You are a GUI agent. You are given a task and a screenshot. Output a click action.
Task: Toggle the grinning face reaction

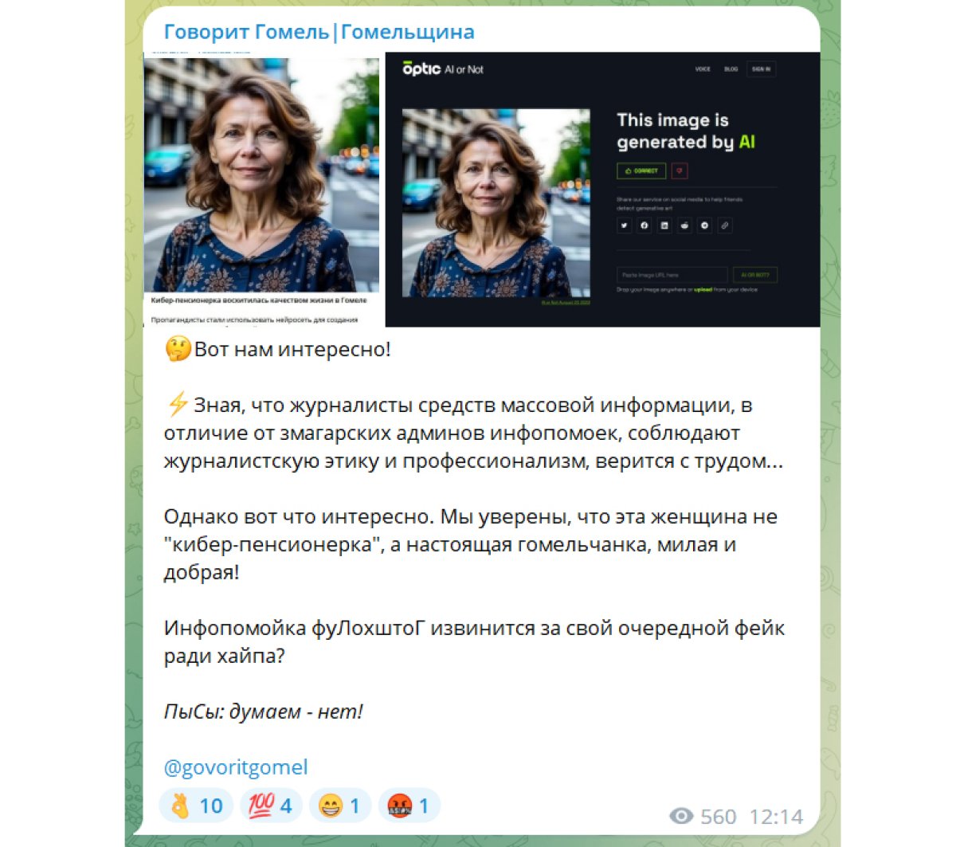(x=339, y=806)
